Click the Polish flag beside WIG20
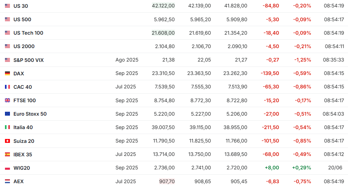348x186 pixels. click(7, 168)
